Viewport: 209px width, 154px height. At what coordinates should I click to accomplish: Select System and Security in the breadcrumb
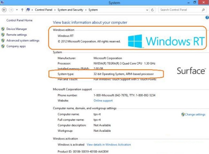coord(70,10)
